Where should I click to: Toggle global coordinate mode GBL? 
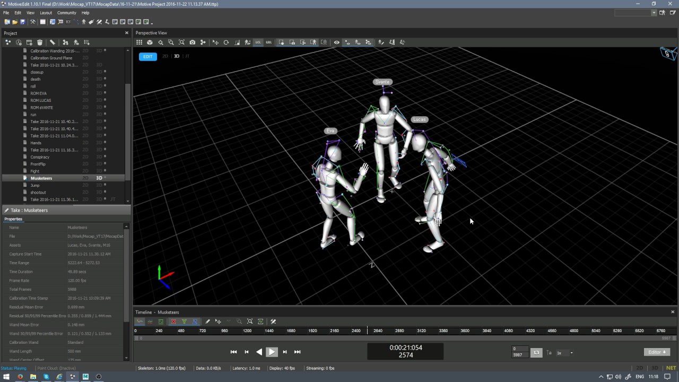269,42
